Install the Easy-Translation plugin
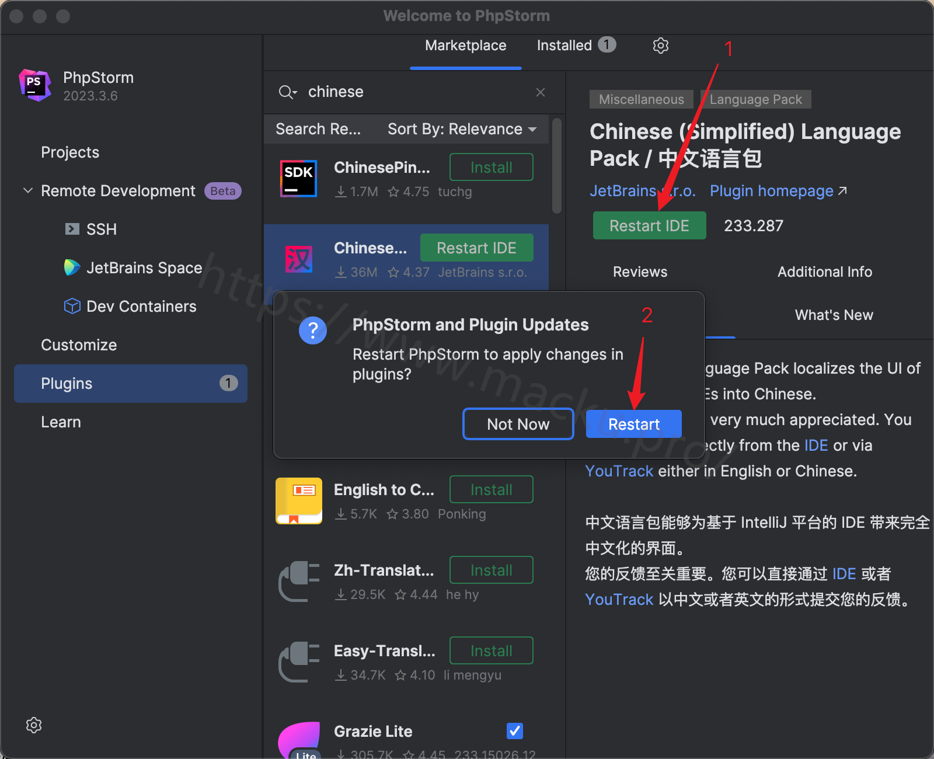The image size is (934, 759). tap(492, 651)
